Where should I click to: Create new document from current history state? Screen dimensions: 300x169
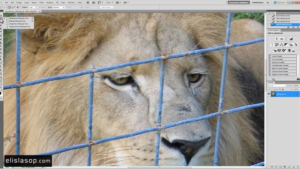coord(288,27)
